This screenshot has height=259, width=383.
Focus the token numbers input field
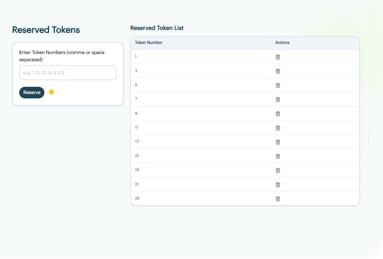coord(68,73)
